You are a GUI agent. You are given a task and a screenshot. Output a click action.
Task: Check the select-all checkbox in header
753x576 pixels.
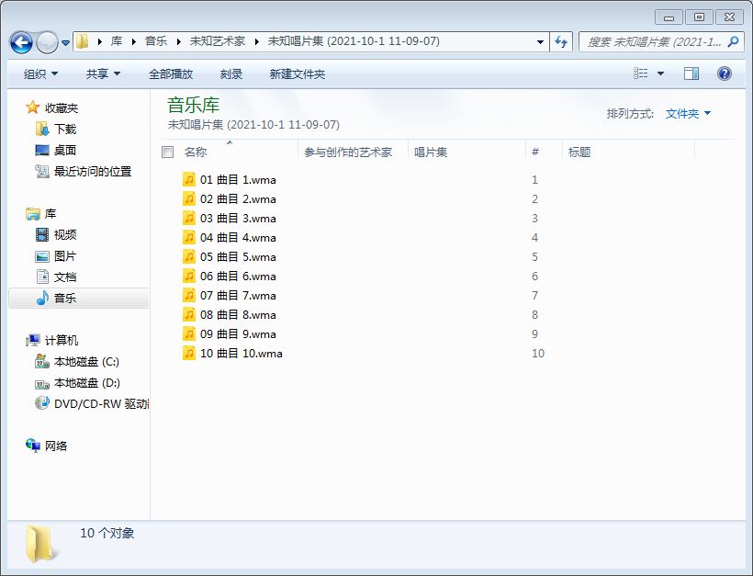167,152
